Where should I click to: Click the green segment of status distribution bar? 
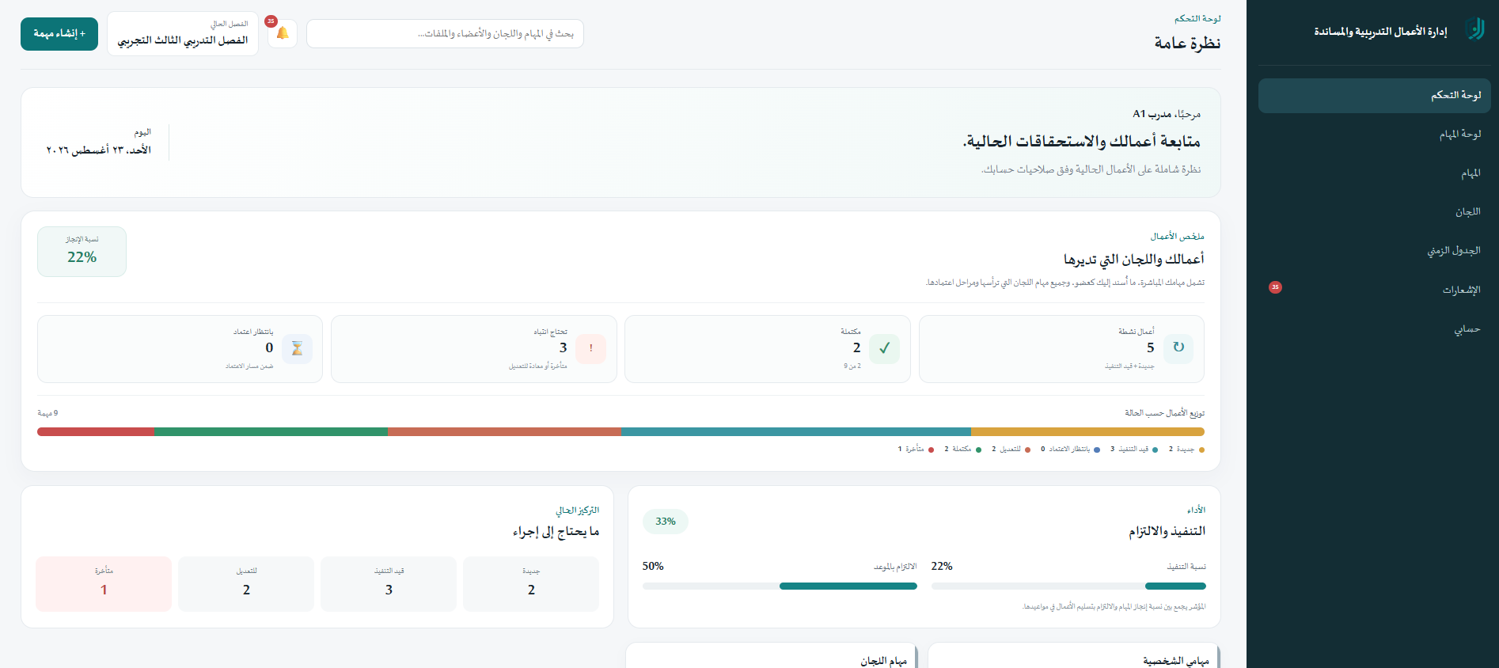(x=271, y=432)
